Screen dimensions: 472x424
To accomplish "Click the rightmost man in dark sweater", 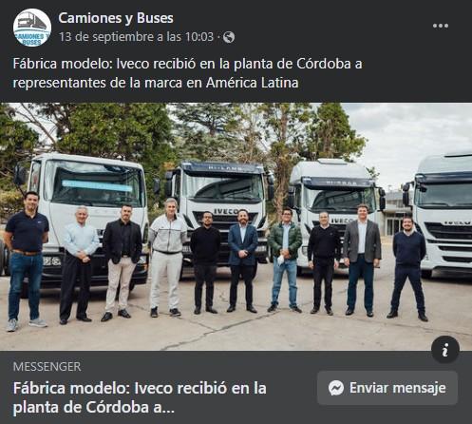I will (x=408, y=268).
